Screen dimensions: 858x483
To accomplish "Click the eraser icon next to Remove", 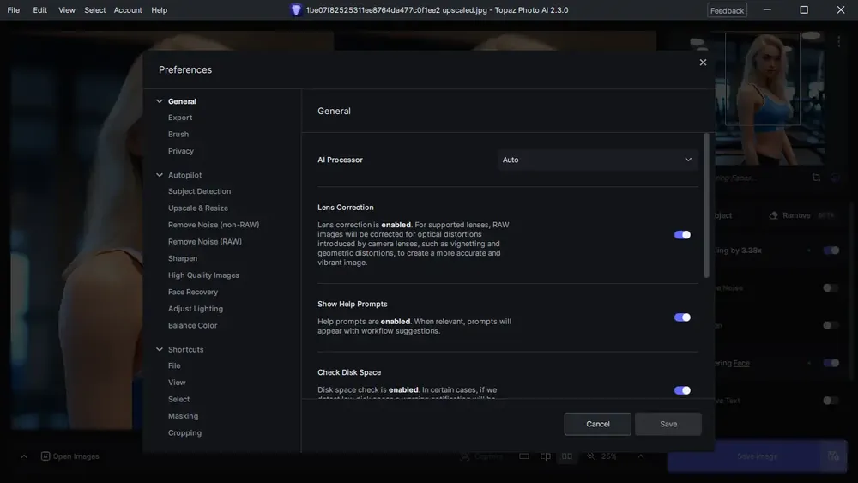I will tap(773, 215).
